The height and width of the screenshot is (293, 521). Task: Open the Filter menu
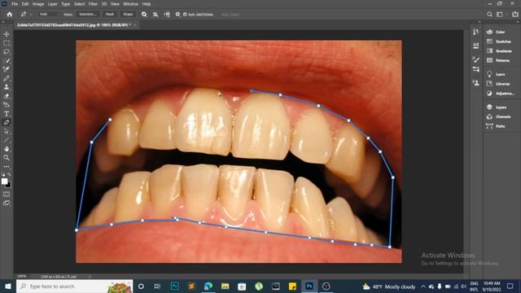[x=93, y=4]
